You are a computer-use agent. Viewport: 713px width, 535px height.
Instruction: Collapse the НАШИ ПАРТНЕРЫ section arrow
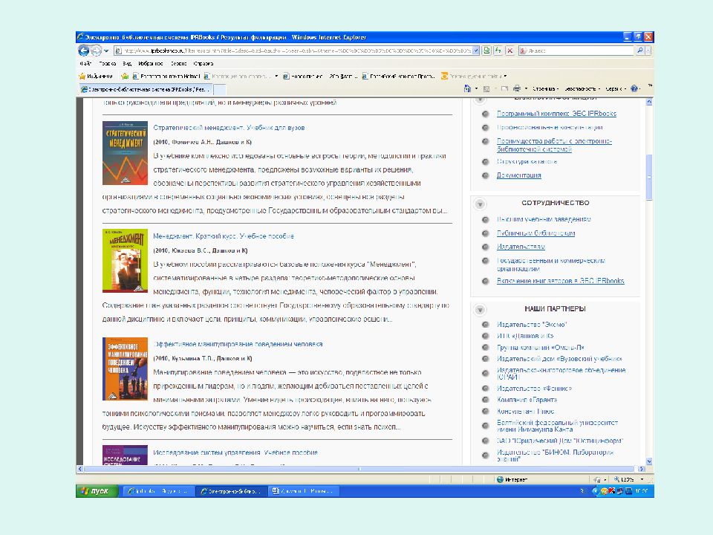480,310
